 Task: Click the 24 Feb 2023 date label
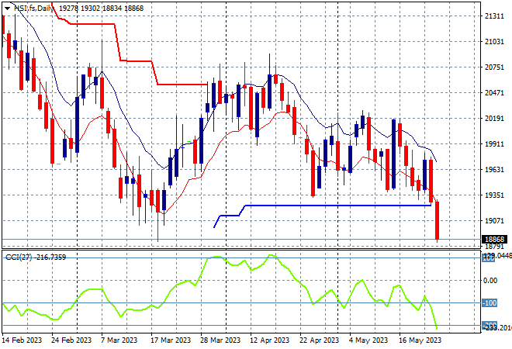[71, 340]
